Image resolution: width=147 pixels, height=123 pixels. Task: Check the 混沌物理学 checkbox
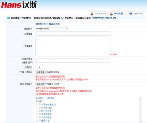[x=40, y=114]
